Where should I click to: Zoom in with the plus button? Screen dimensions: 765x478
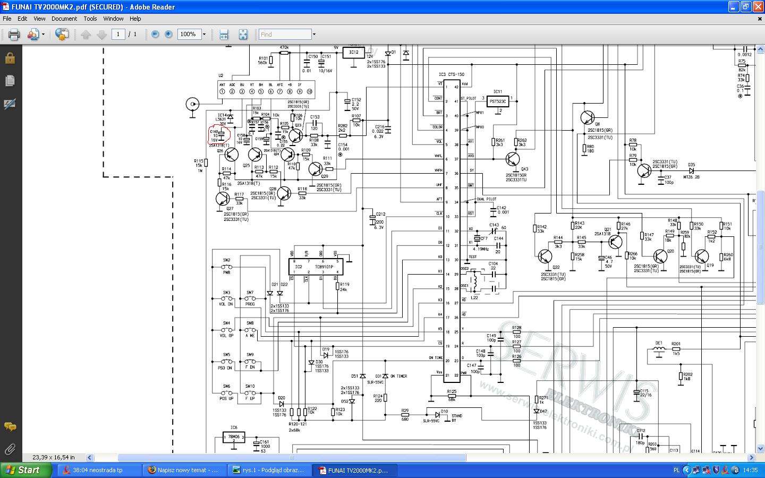[x=168, y=35]
